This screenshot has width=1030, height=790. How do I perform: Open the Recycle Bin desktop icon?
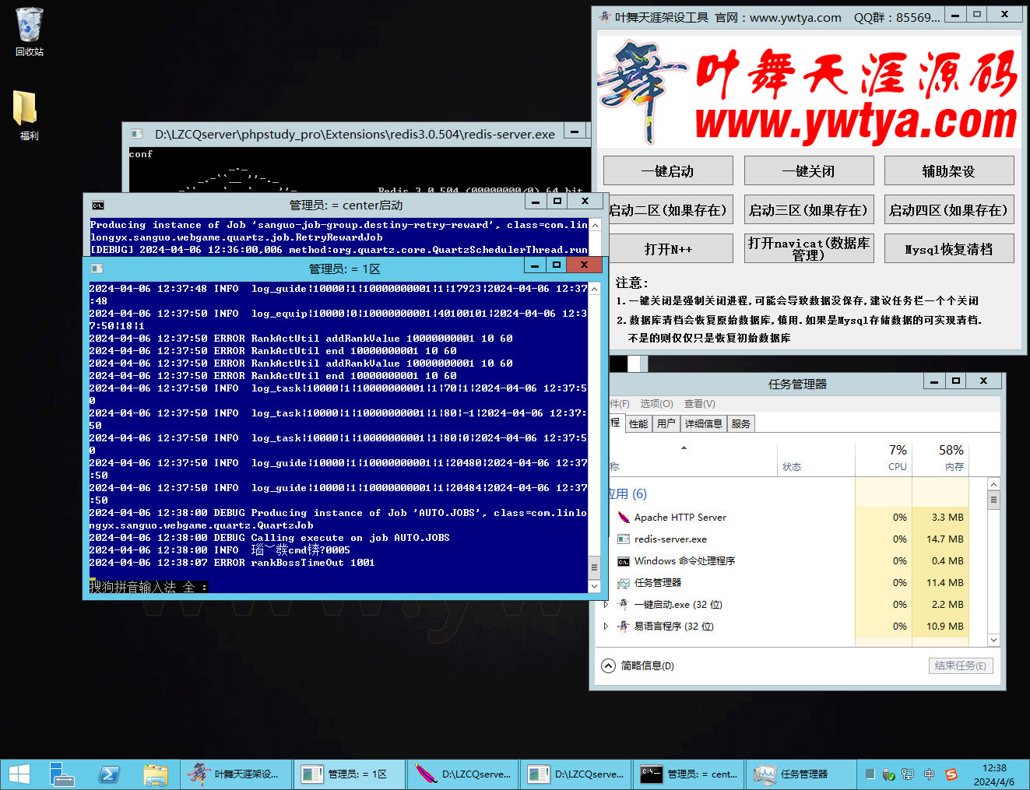point(29,32)
